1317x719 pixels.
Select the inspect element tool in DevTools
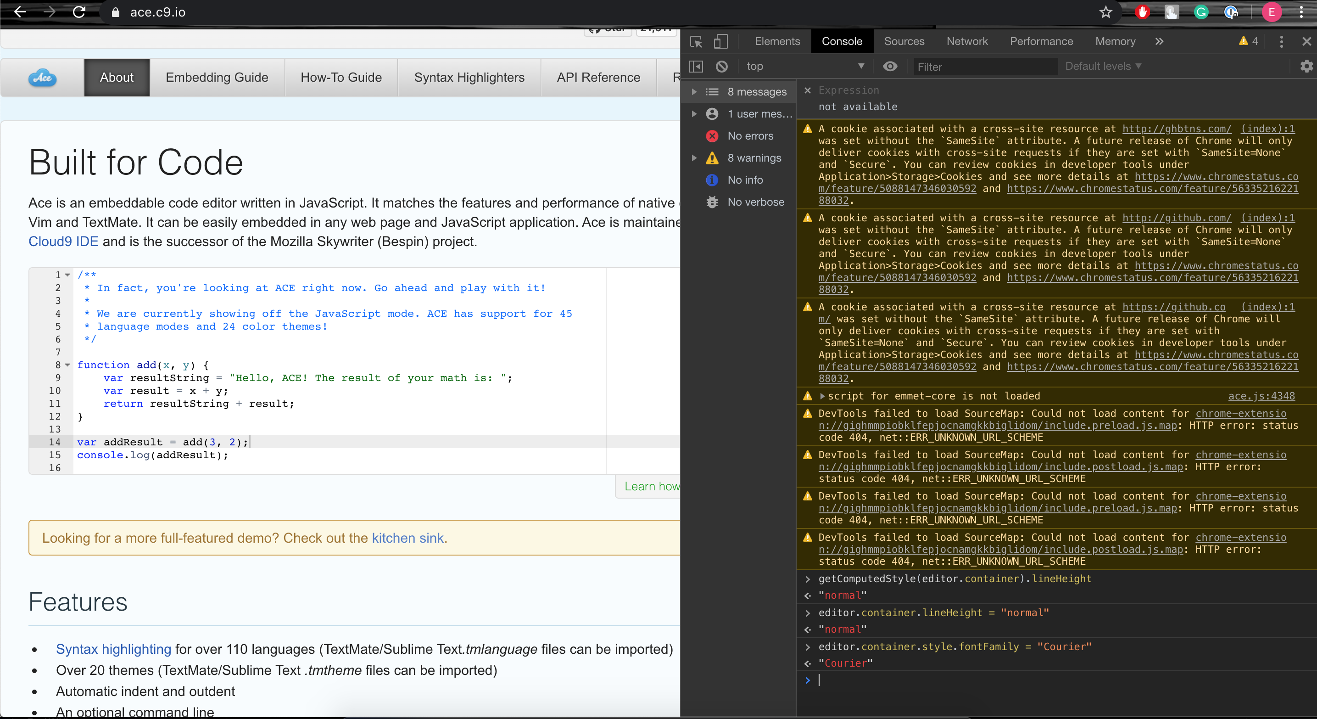pyautogui.click(x=696, y=42)
